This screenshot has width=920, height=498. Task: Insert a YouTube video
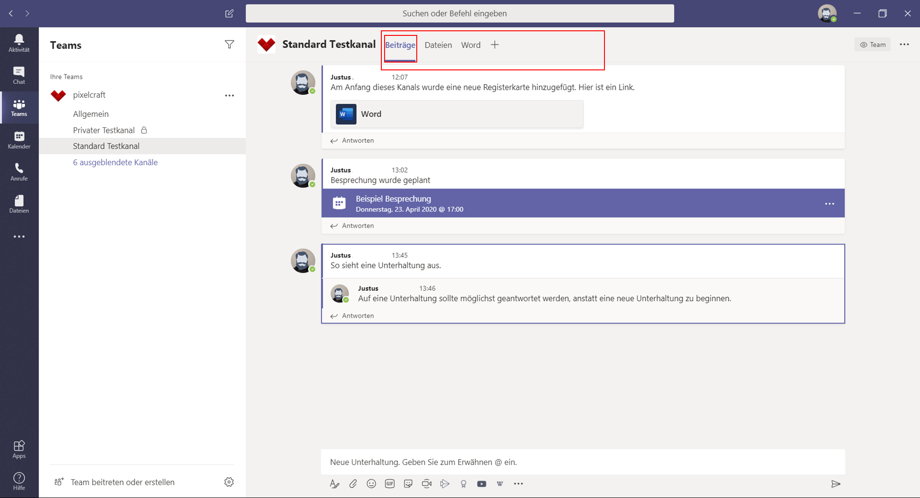pos(482,484)
